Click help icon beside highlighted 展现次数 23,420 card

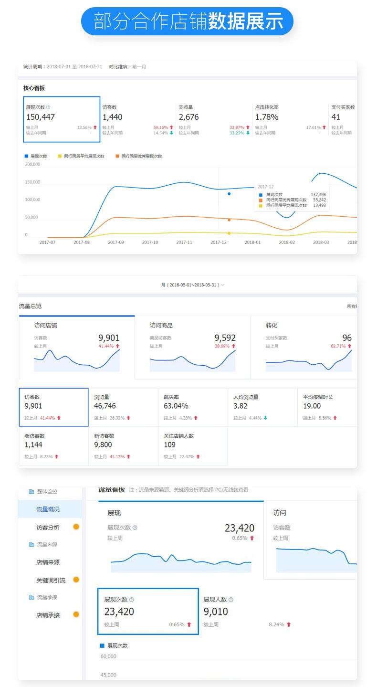pyautogui.click(x=132, y=600)
